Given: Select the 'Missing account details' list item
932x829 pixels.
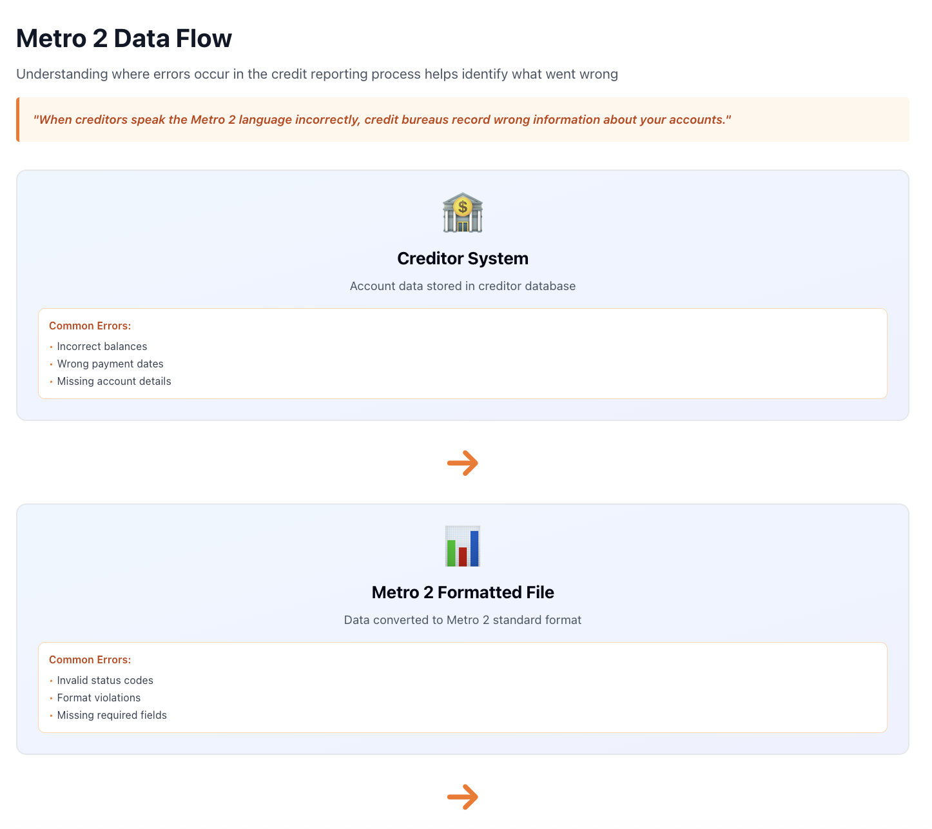Looking at the screenshot, I should click(114, 382).
